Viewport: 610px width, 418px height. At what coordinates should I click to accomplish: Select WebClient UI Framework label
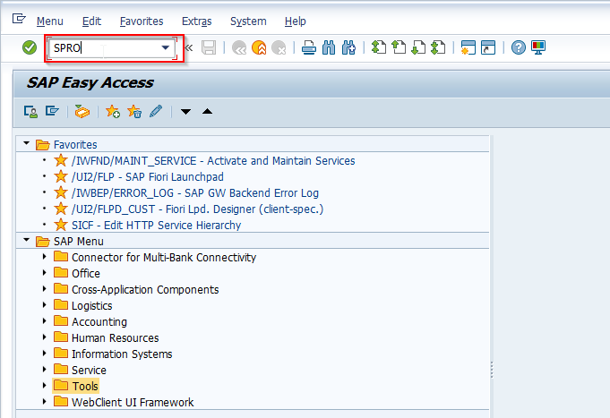133,403
